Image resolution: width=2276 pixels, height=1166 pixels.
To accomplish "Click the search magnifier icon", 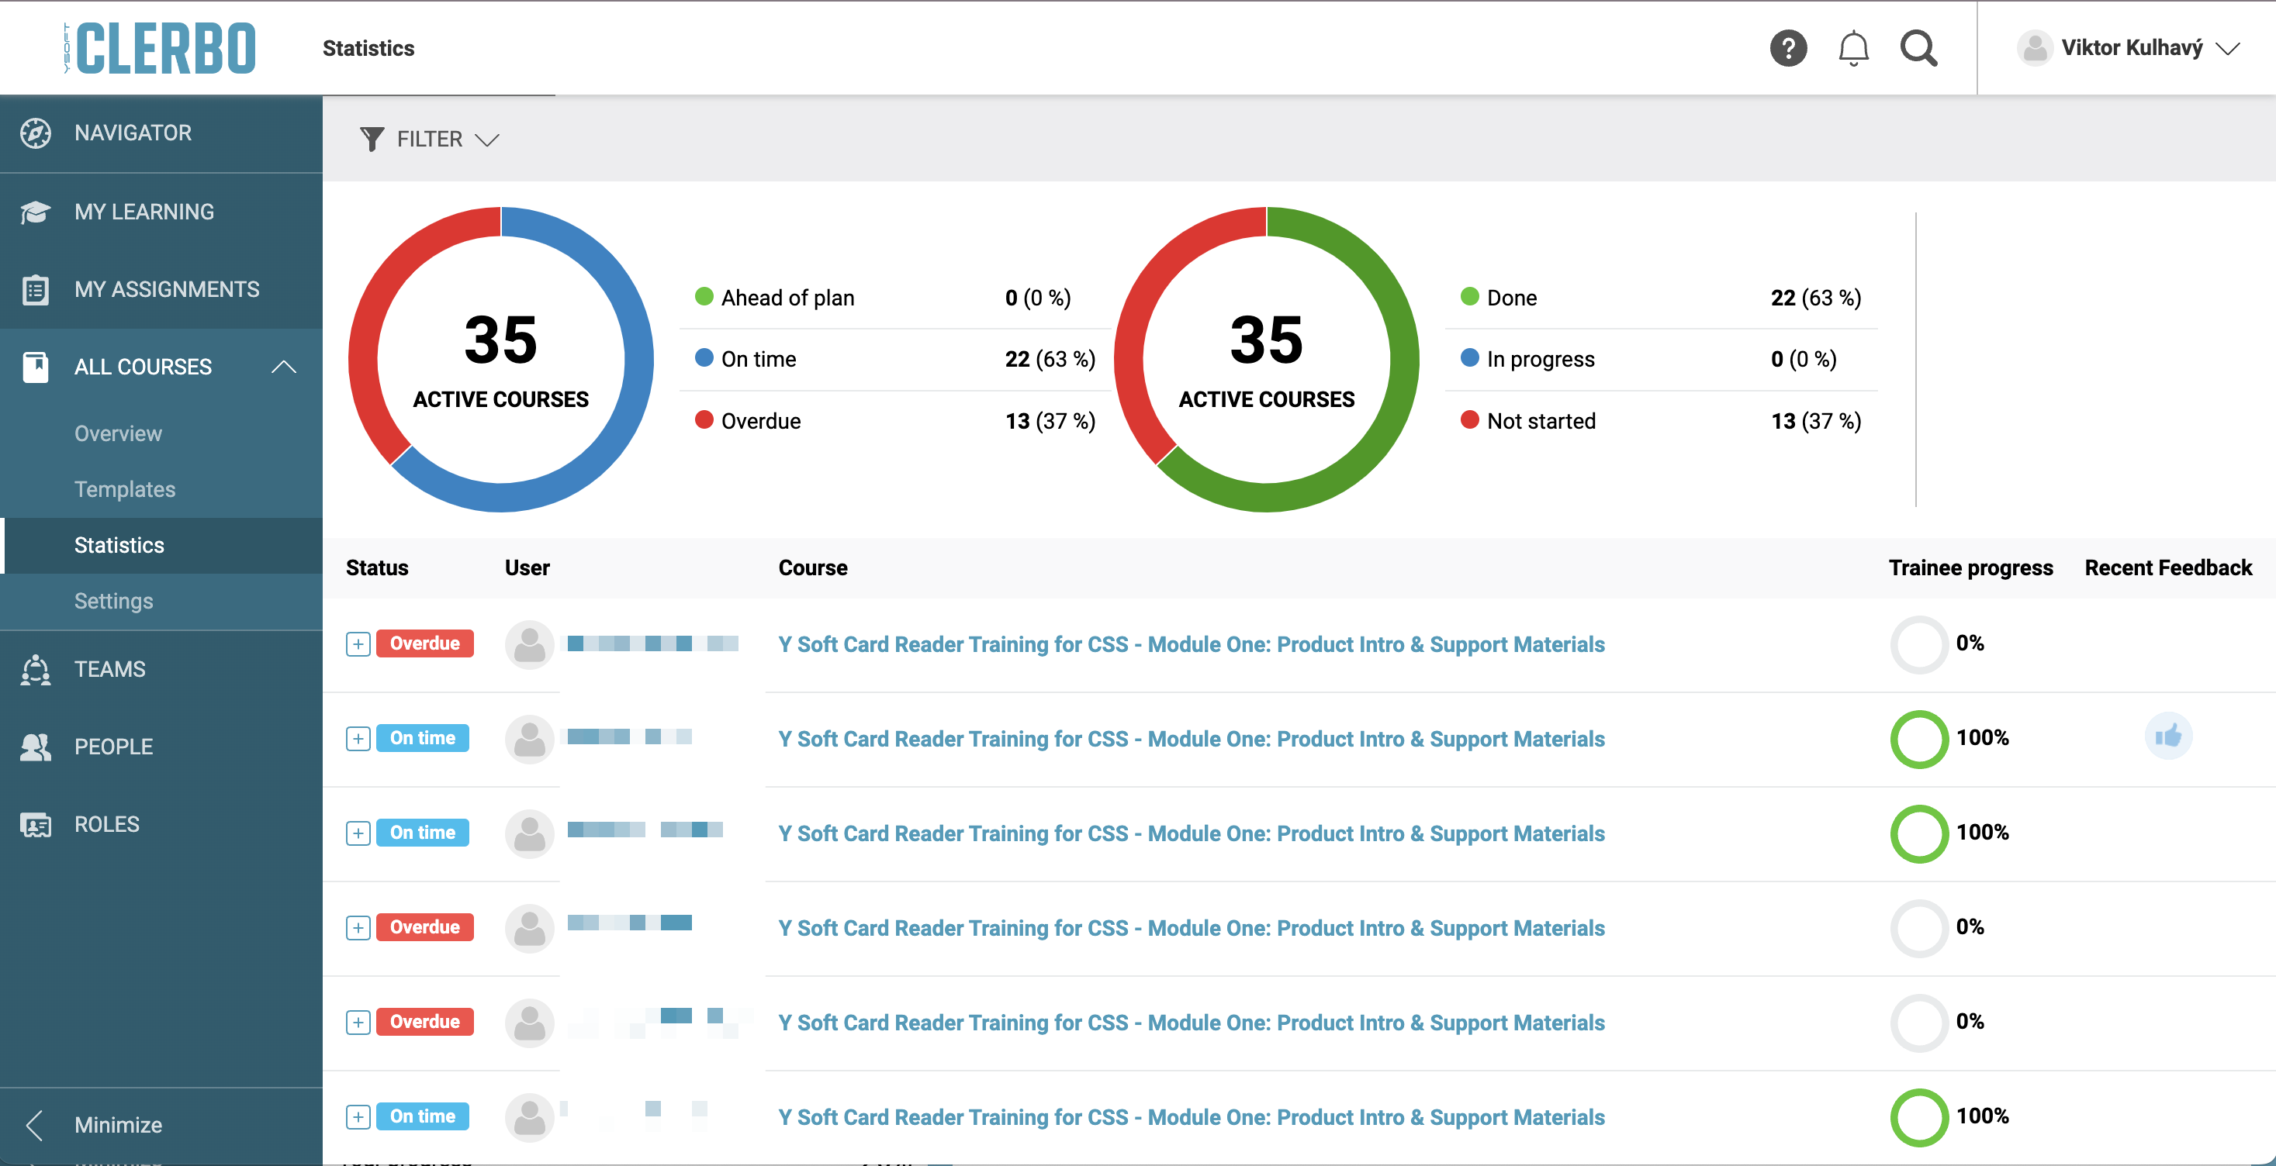I will point(1919,48).
